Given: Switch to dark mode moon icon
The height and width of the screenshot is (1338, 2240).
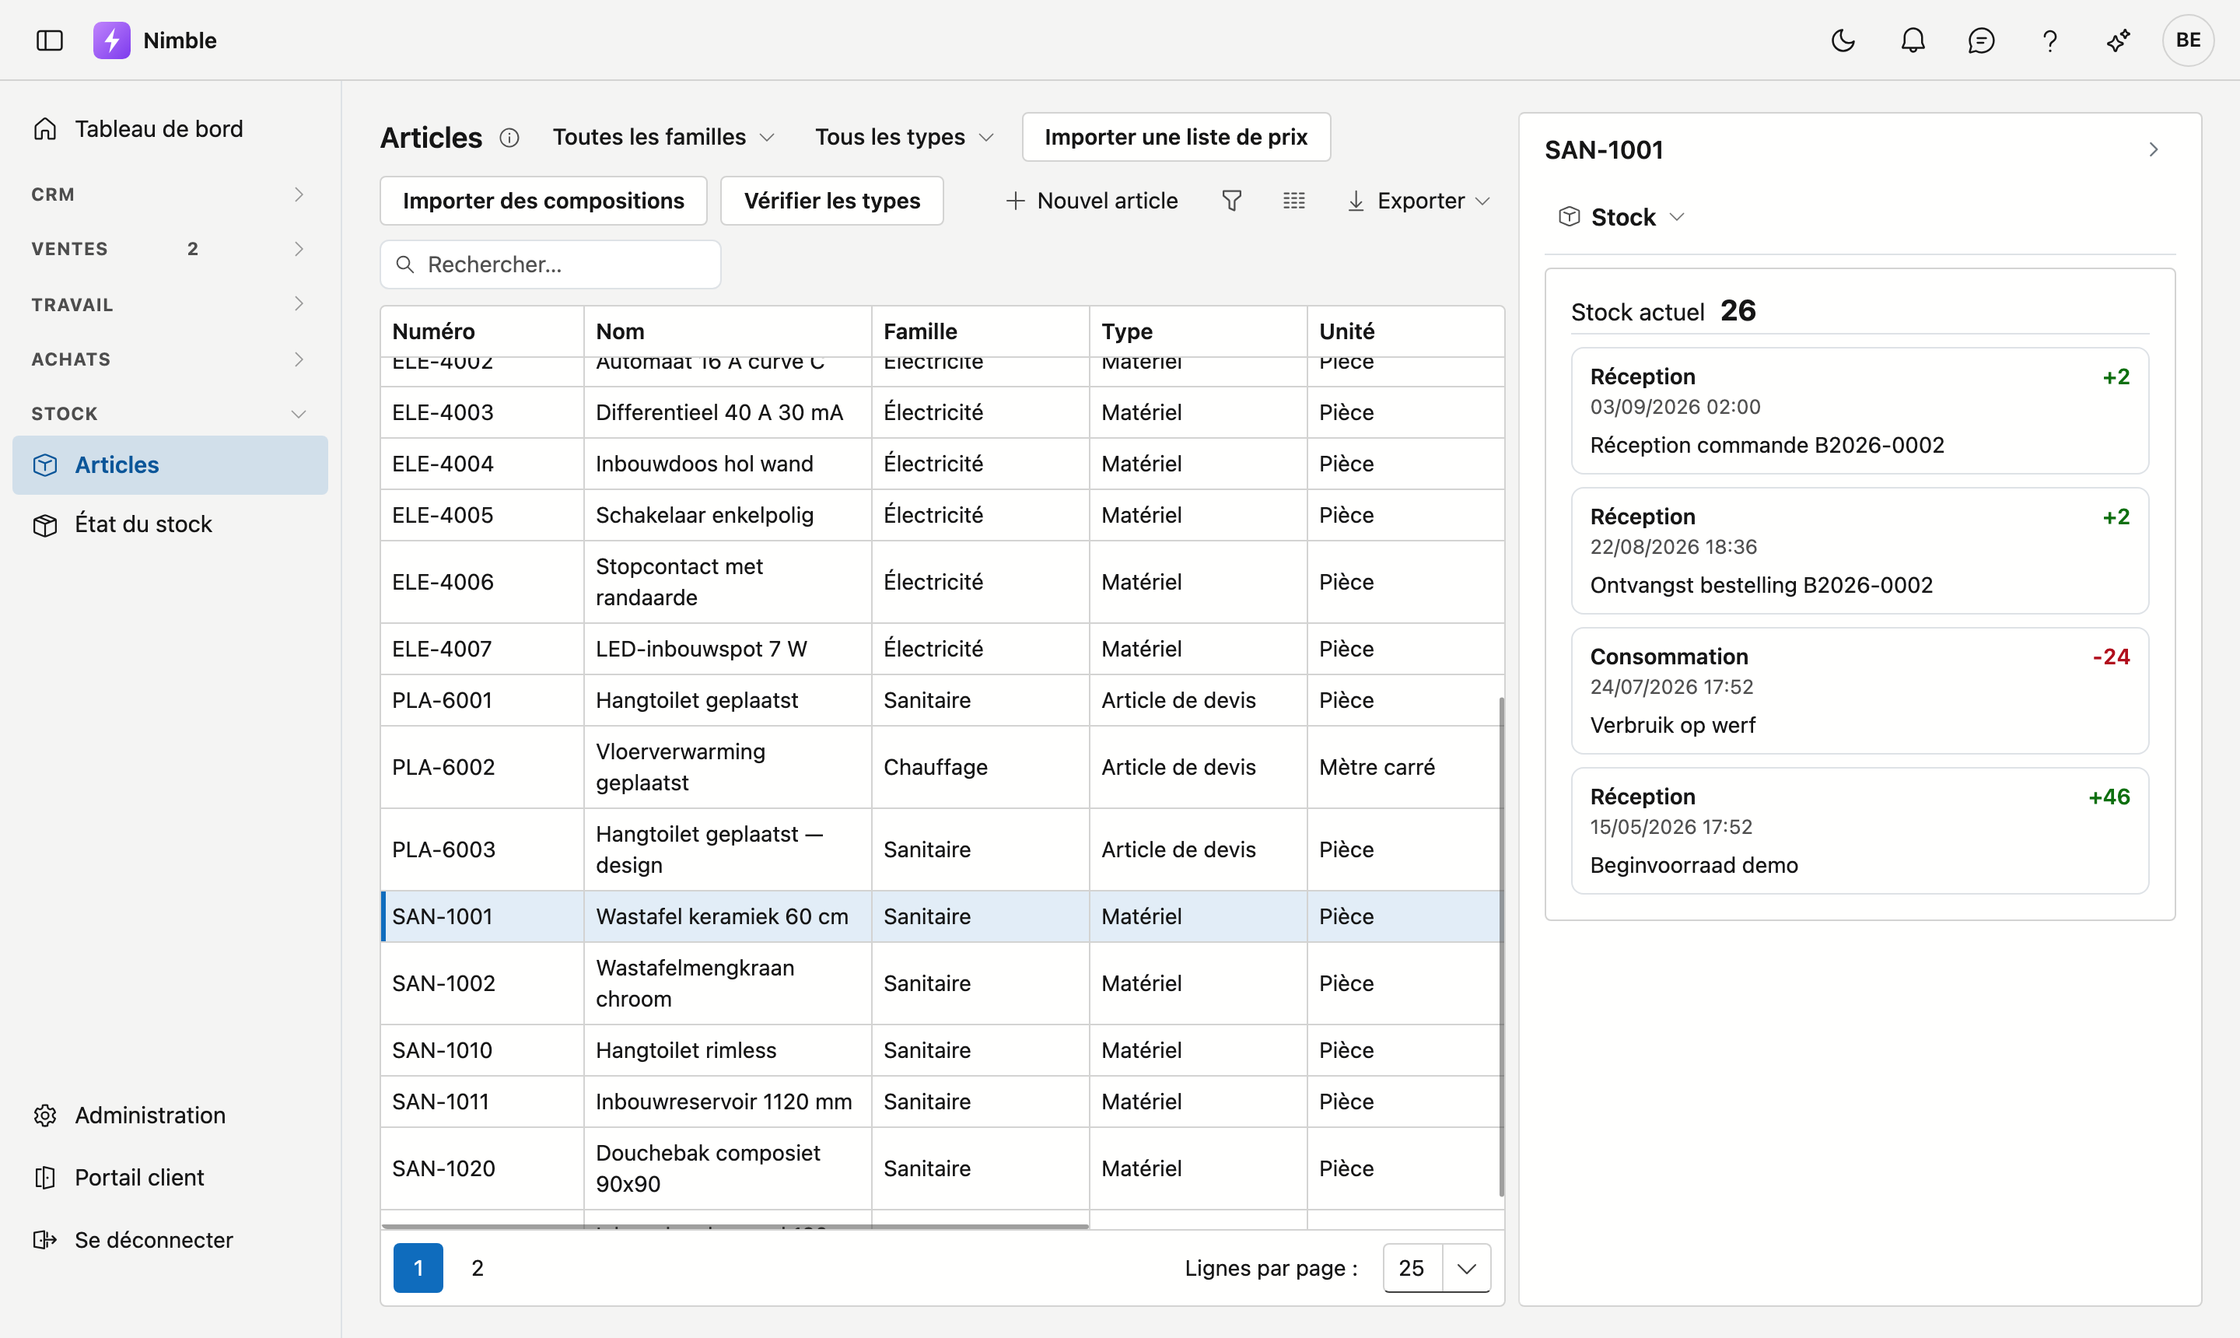Looking at the screenshot, I should click(1843, 40).
